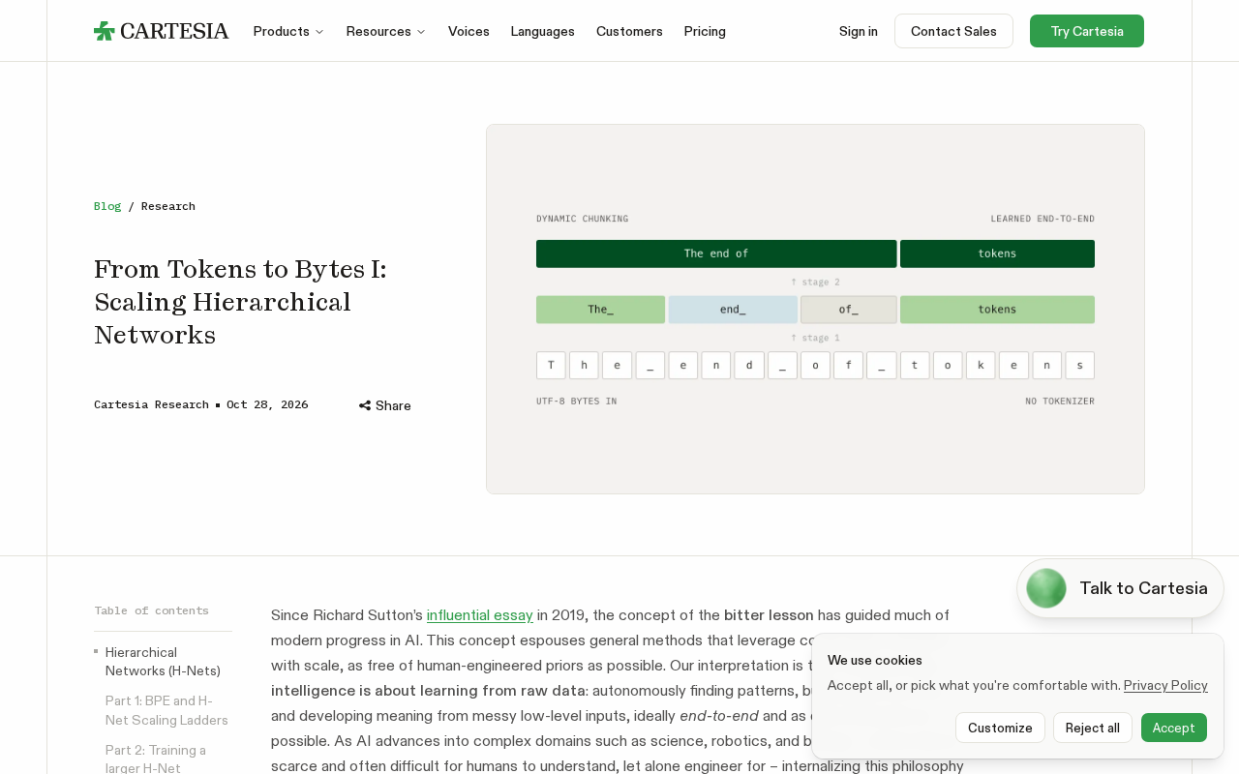1239x774 pixels.
Task: Click the dynamic chunking diagram thumbnail
Action: (x=815, y=310)
